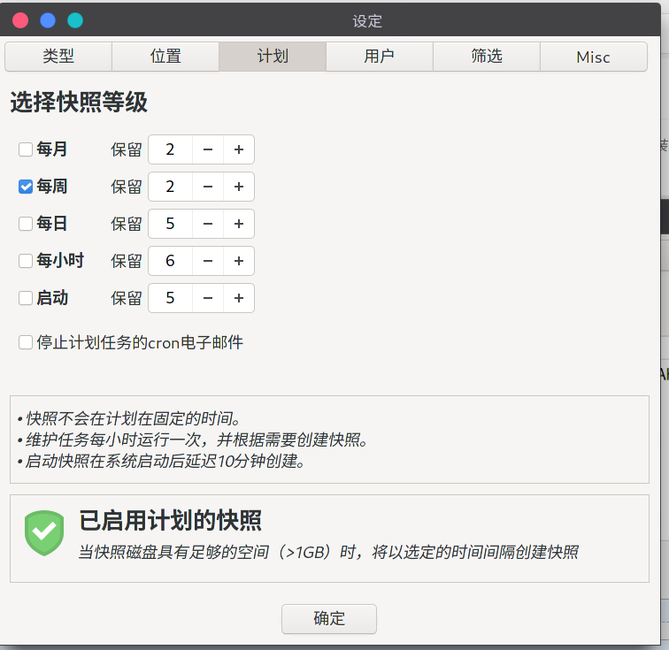Go to the 用户 tab
The height and width of the screenshot is (650, 669).
380,57
